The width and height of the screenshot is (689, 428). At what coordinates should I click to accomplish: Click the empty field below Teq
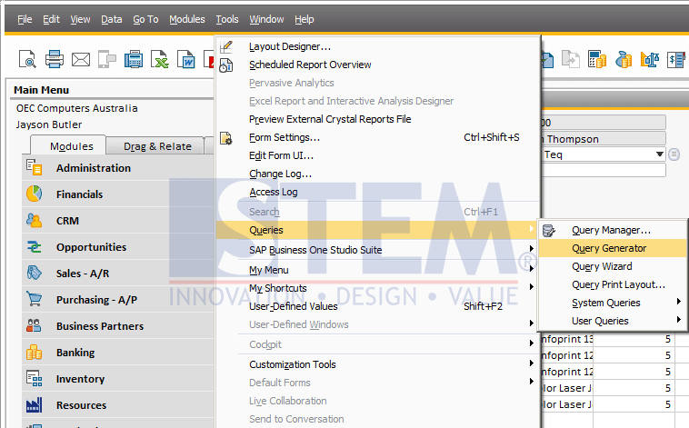click(604, 170)
